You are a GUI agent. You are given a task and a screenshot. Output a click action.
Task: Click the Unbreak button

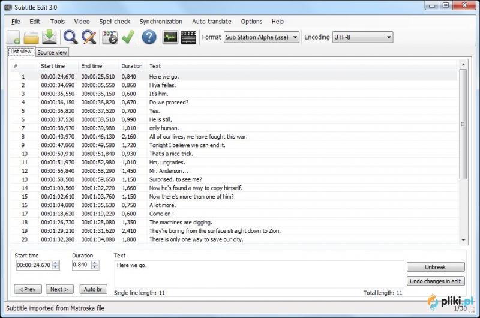point(436,267)
